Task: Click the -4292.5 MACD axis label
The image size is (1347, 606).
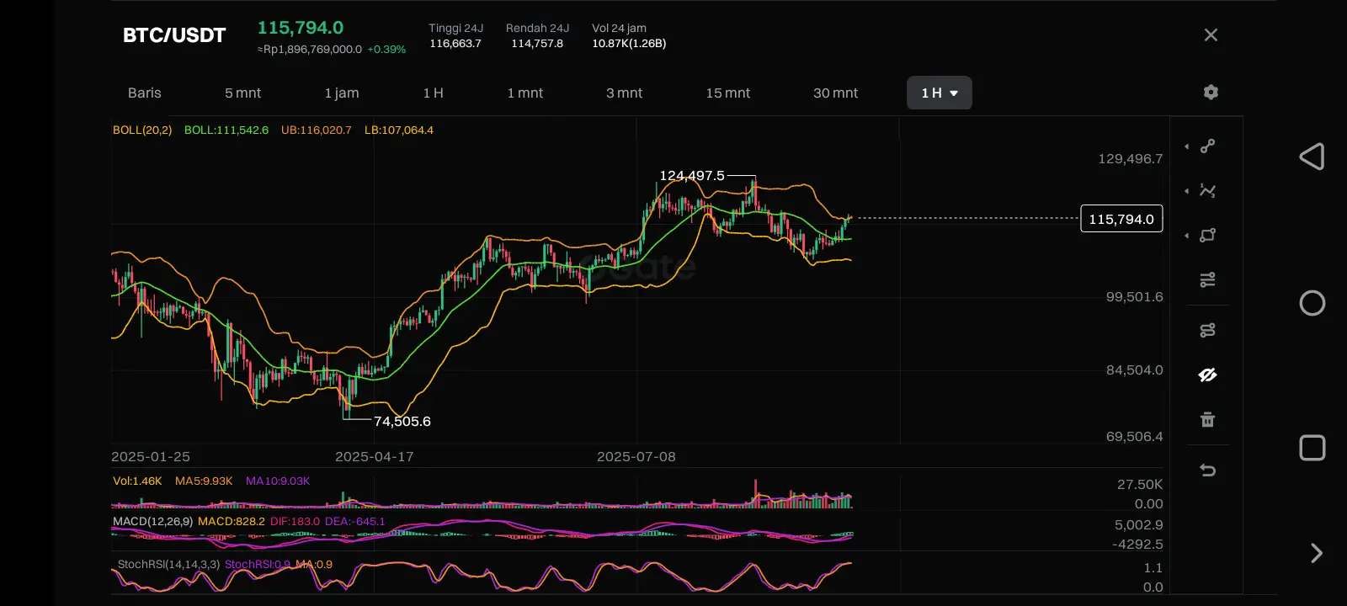Action: (x=1137, y=545)
